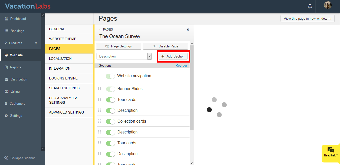Click the Add Section button
The height and width of the screenshot is (165, 340).
[x=173, y=56]
